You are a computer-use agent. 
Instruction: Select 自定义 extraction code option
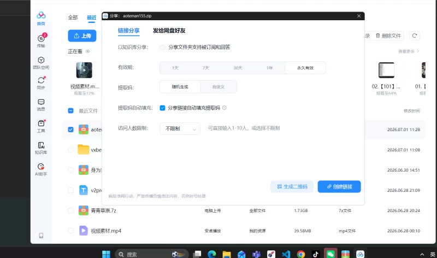(218, 87)
